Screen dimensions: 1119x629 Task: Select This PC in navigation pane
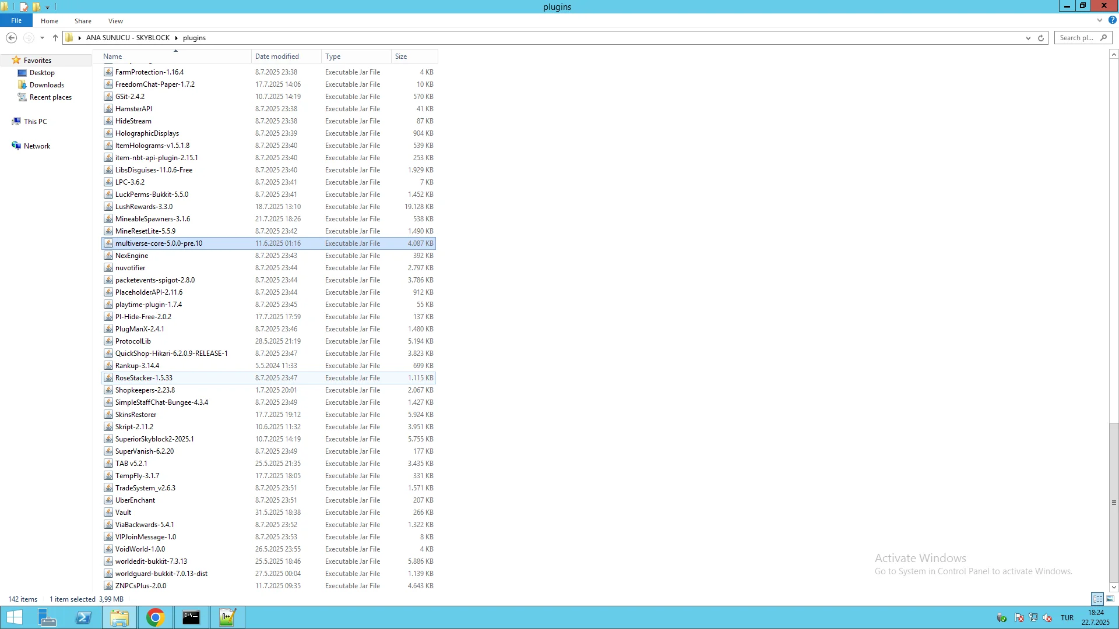pyautogui.click(x=35, y=122)
